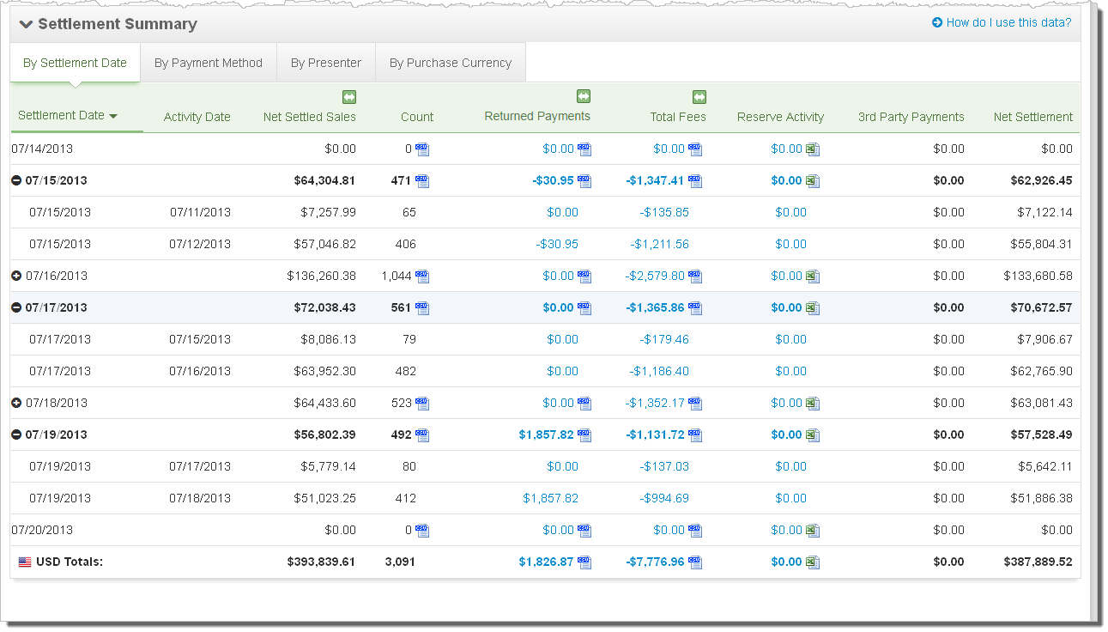Export Reserve Activity Excel in bold 07/17/2013 row
1108x632 pixels.
click(x=813, y=308)
